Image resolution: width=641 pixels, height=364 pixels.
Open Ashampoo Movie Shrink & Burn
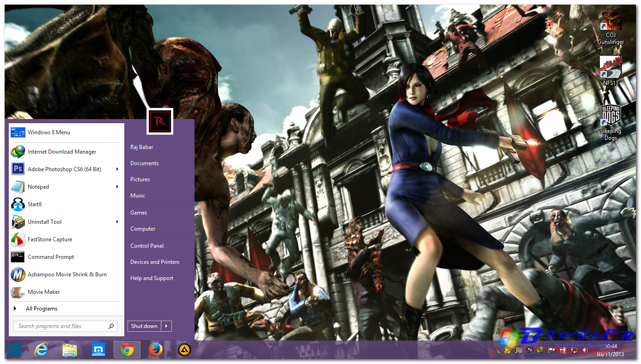(67, 274)
